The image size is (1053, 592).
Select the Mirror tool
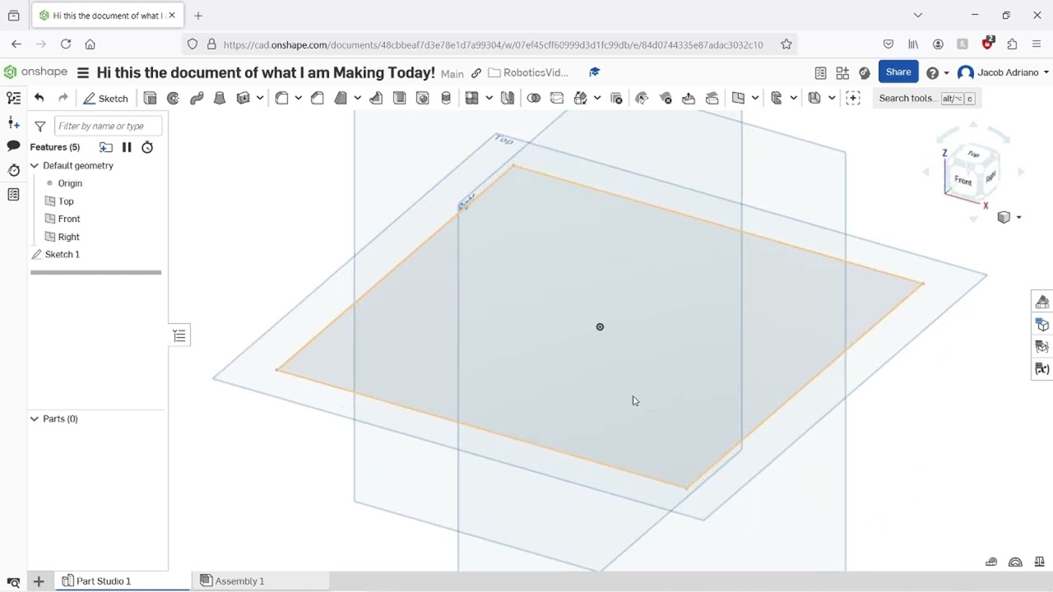(508, 98)
